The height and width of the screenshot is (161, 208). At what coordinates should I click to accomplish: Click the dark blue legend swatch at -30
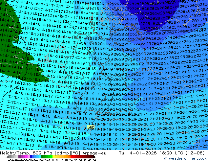pos(31,157)
